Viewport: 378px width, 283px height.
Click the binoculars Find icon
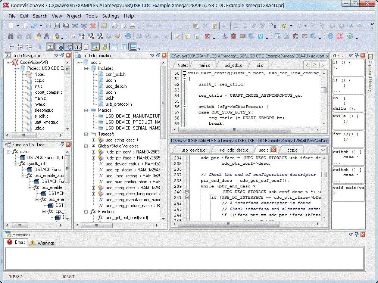click(11, 36)
